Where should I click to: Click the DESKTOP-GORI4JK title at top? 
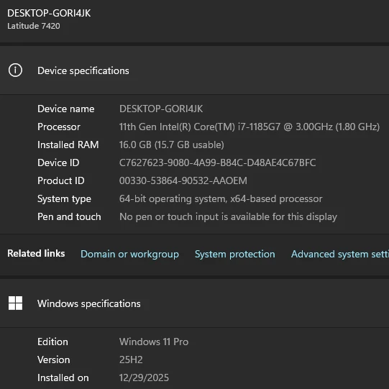(49, 13)
